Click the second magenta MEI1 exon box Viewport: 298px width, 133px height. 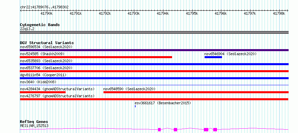click(175, 130)
